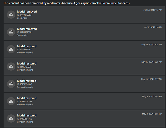Screen dimensions: 166x128
Task: Click 'Review Complete' under restored ID 11970395283
Action: click(x=25, y=52)
